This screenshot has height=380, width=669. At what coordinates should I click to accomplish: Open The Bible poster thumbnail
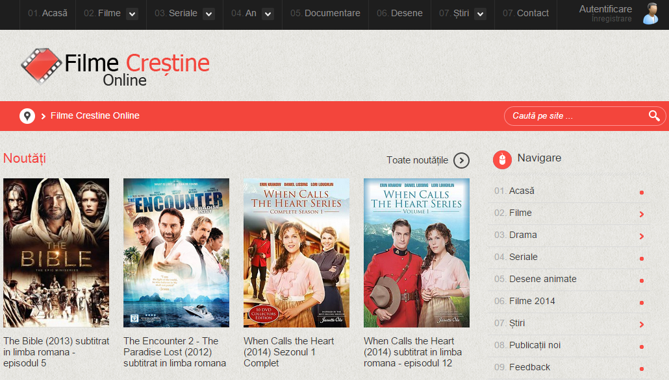(x=57, y=253)
